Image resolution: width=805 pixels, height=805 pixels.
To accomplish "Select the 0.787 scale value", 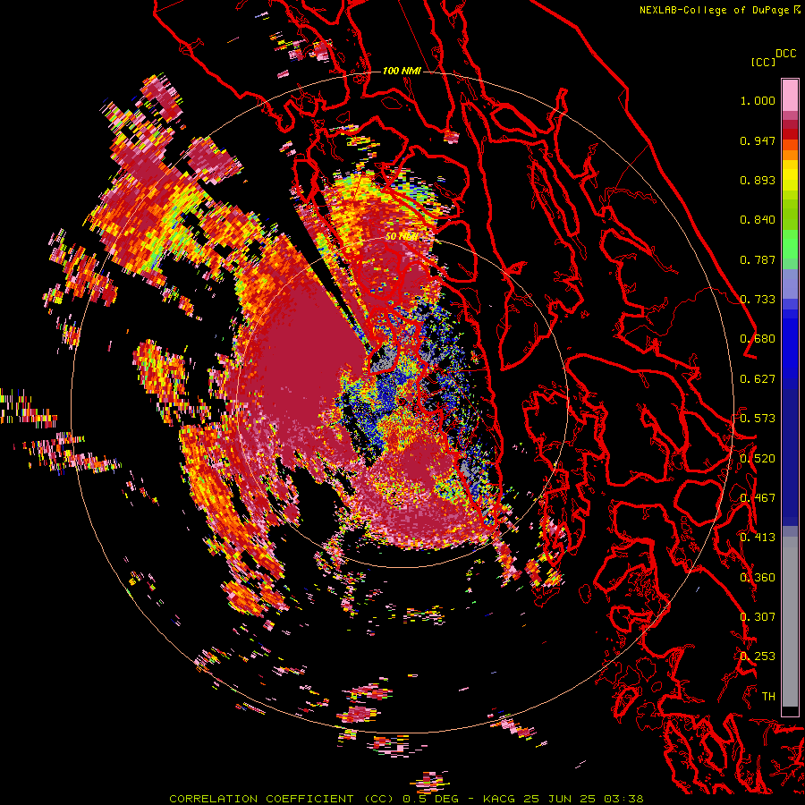I will tap(758, 259).
